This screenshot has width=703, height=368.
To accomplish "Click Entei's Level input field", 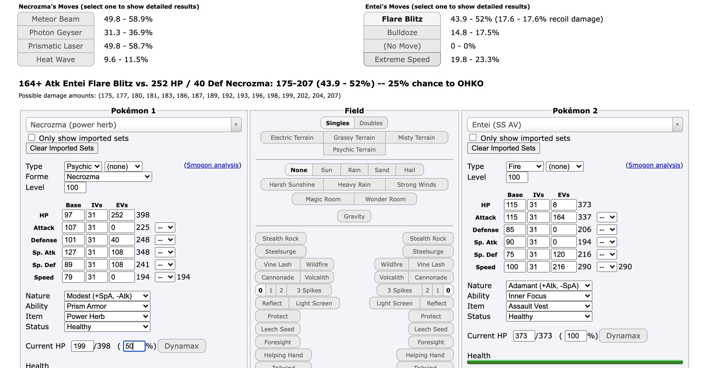I will pos(517,177).
